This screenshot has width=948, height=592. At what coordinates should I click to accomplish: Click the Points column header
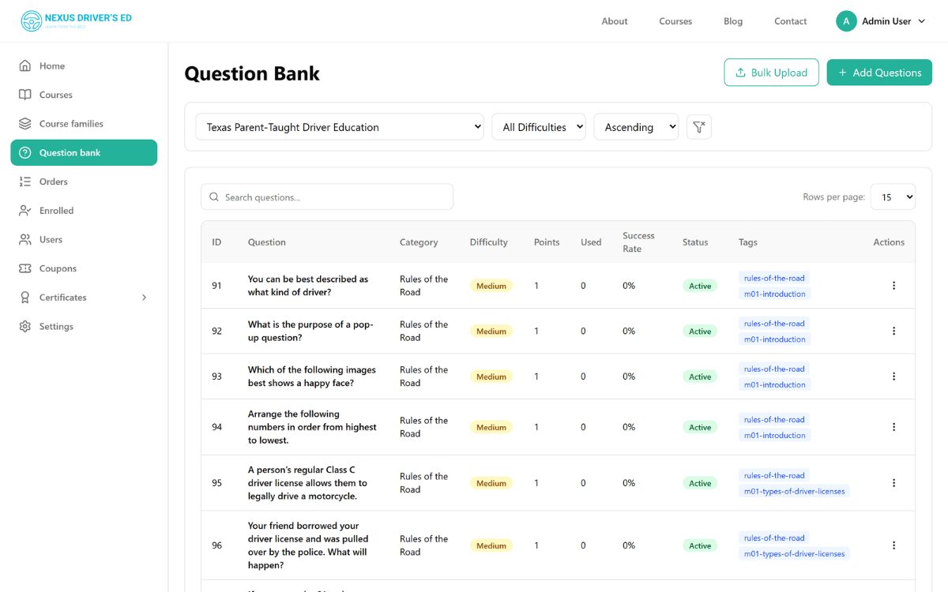coord(547,242)
